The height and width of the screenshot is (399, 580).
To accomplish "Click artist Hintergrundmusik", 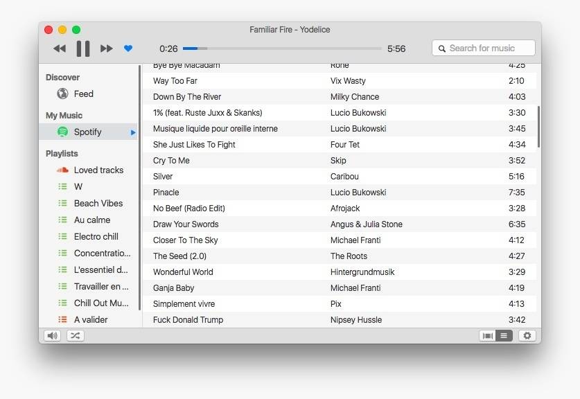I will (x=362, y=272).
